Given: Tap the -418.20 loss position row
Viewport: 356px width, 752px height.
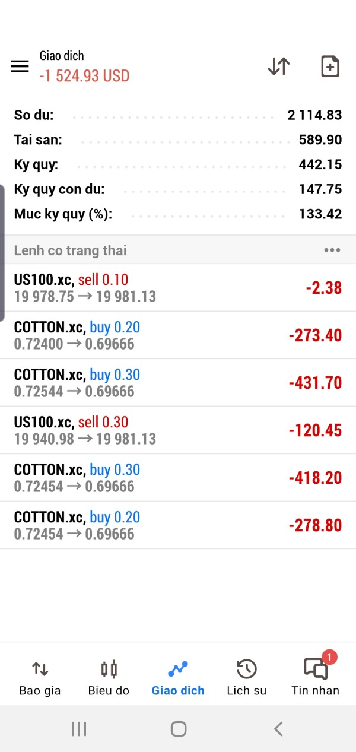Looking at the screenshot, I should (178, 478).
